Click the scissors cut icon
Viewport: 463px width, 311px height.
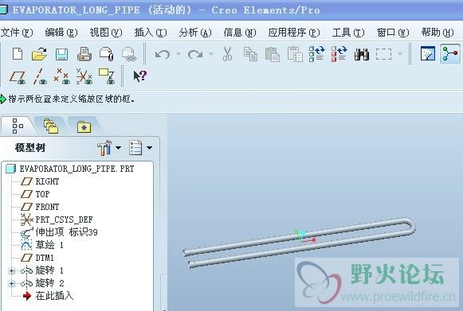coord(227,54)
